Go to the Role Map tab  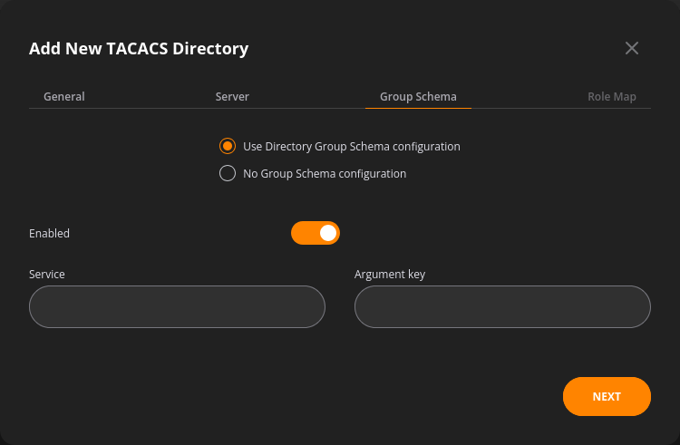[611, 96]
